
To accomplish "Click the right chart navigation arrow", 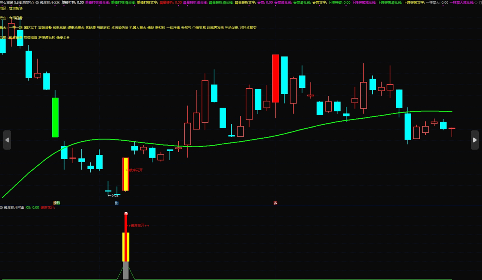I will (475, 140).
